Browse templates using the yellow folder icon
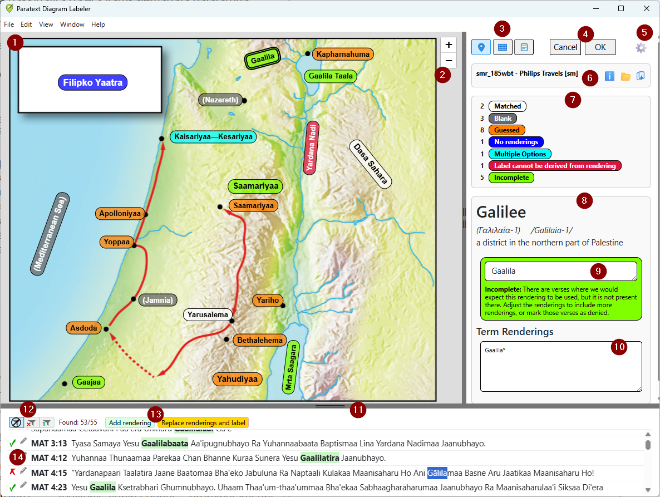 coord(625,76)
